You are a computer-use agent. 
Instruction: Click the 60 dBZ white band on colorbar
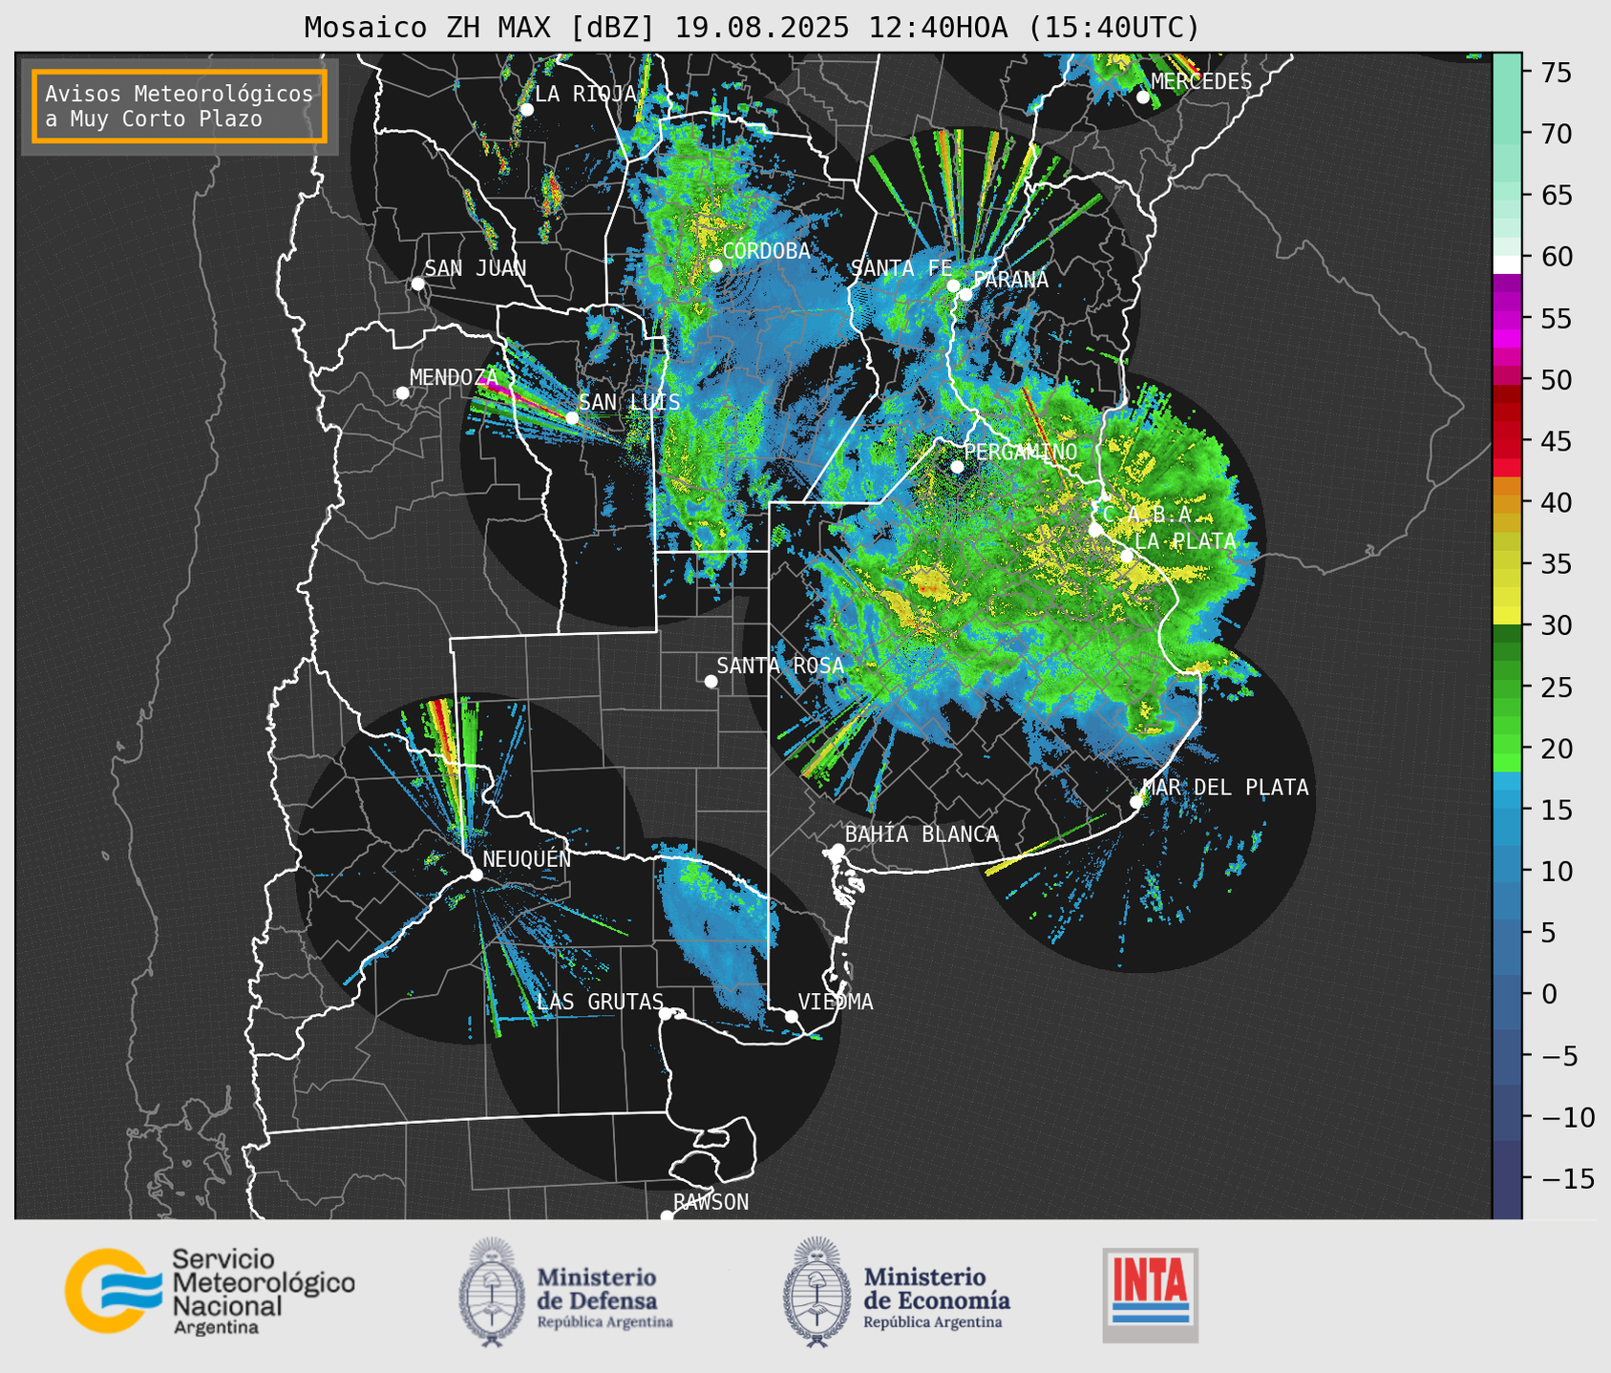pos(1507,264)
